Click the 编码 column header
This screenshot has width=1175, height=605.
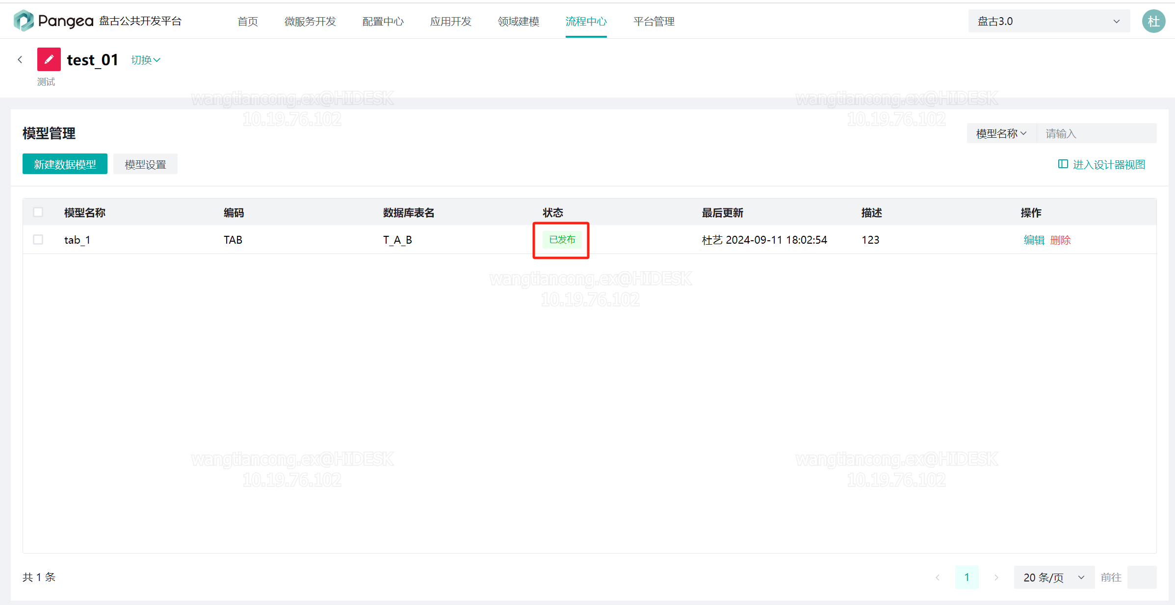[x=234, y=212]
